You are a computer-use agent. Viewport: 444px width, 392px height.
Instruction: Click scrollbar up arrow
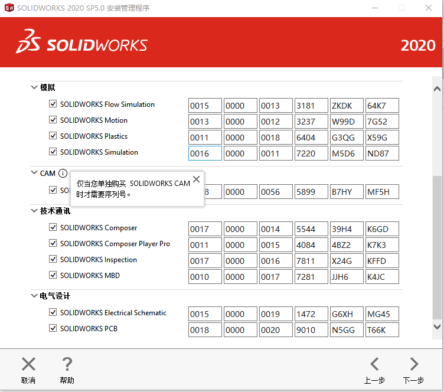pyautogui.click(x=437, y=89)
